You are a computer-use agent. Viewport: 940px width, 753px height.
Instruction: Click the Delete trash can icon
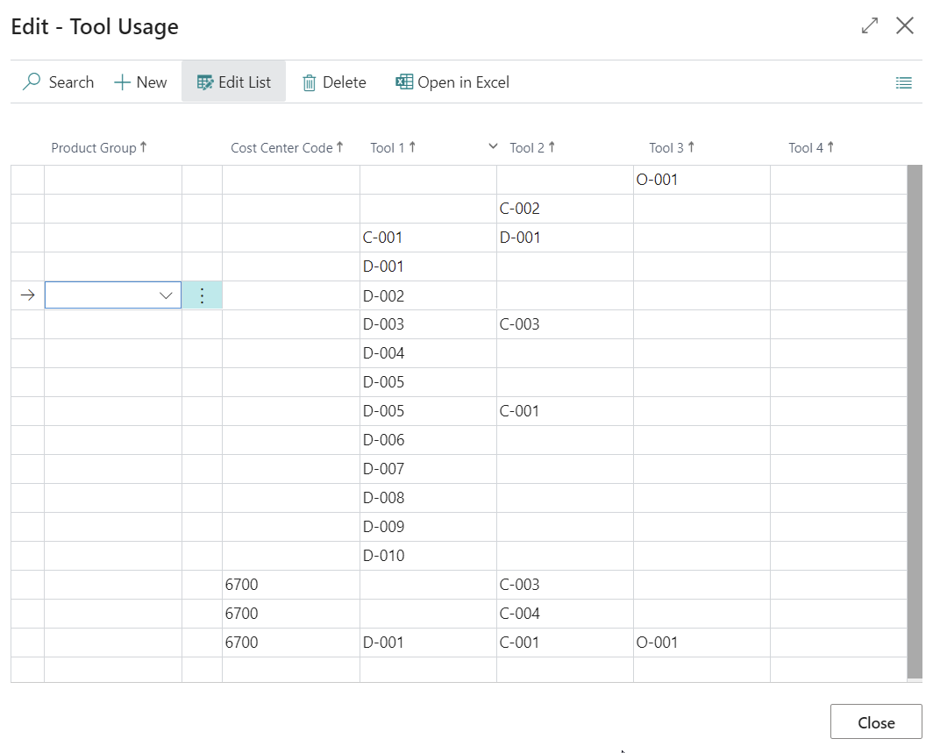coord(309,82)
